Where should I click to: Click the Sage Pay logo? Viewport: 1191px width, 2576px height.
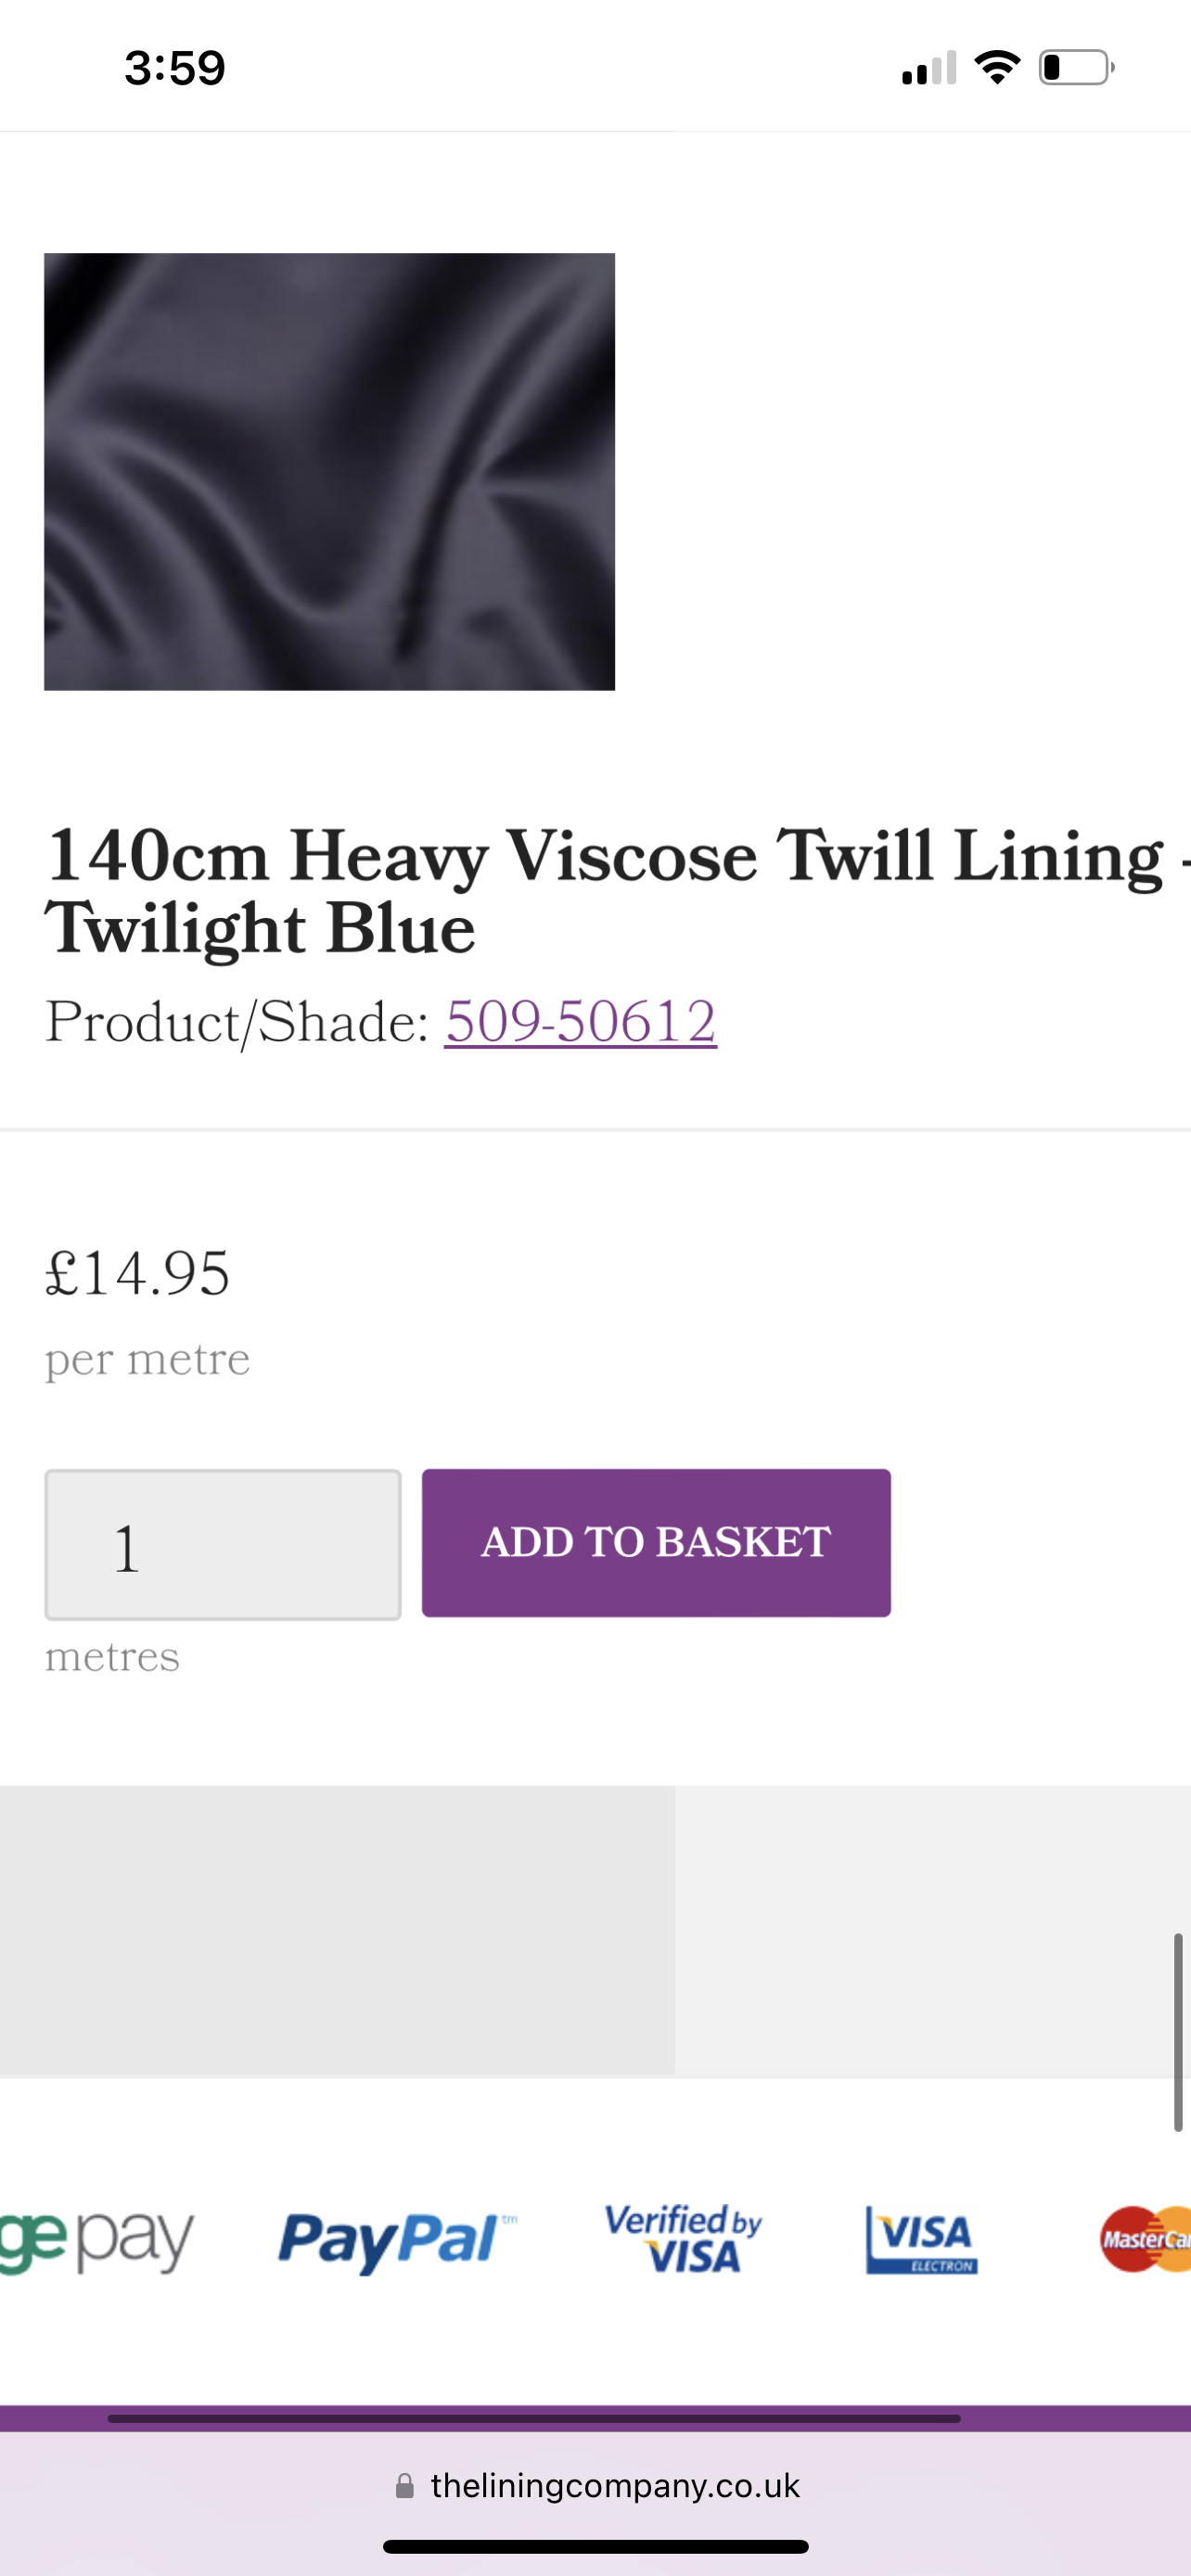click(x=97, y=2242)
